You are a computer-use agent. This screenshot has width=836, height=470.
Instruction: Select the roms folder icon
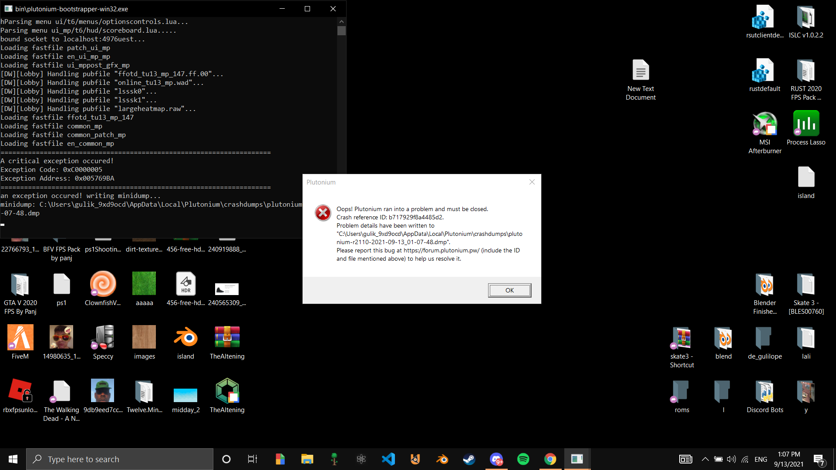pos(682,396)
